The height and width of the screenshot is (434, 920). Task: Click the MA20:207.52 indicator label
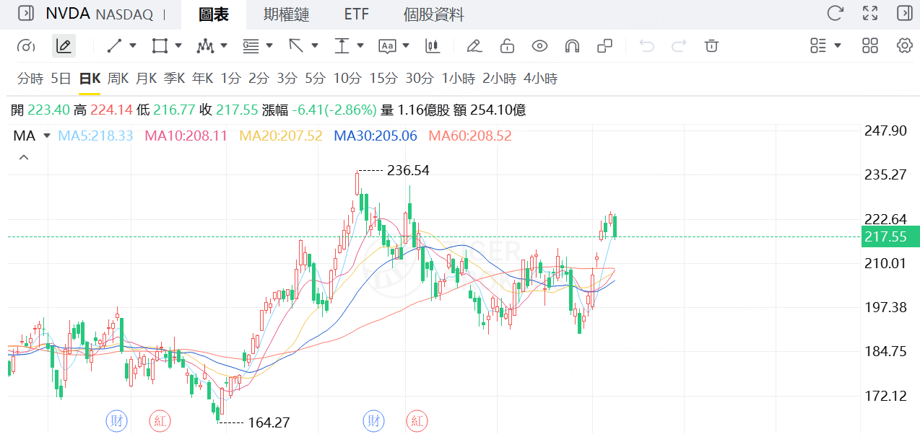coord(281,136)
